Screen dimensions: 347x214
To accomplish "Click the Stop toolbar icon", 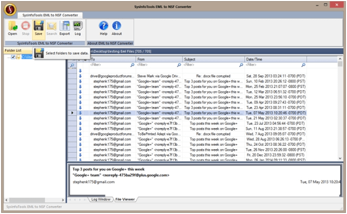I will click(25, 28).
